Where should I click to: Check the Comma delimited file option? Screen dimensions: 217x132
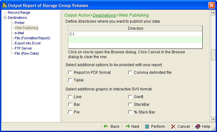point(130,73)
